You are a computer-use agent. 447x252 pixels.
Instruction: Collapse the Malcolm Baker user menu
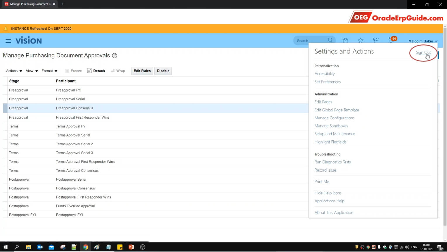point(423,41)
